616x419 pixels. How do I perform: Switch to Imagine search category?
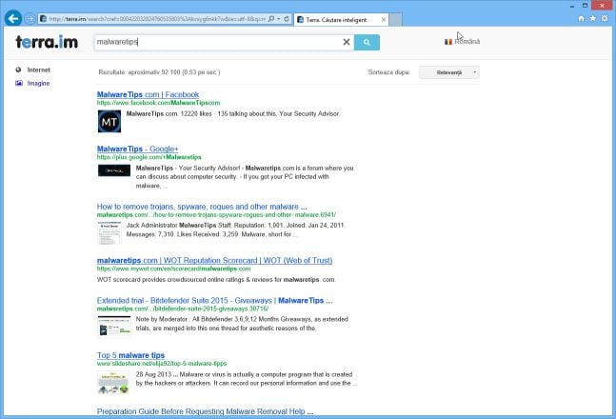tap(38, 84)
